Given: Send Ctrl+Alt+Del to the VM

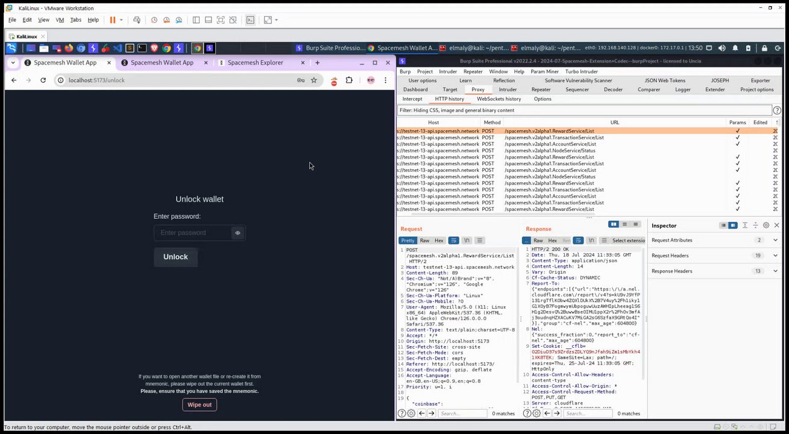Looking at the screenshot, I should tap(137, 20).
